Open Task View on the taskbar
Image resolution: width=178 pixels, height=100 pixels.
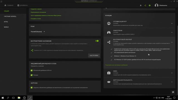(13, 98)
